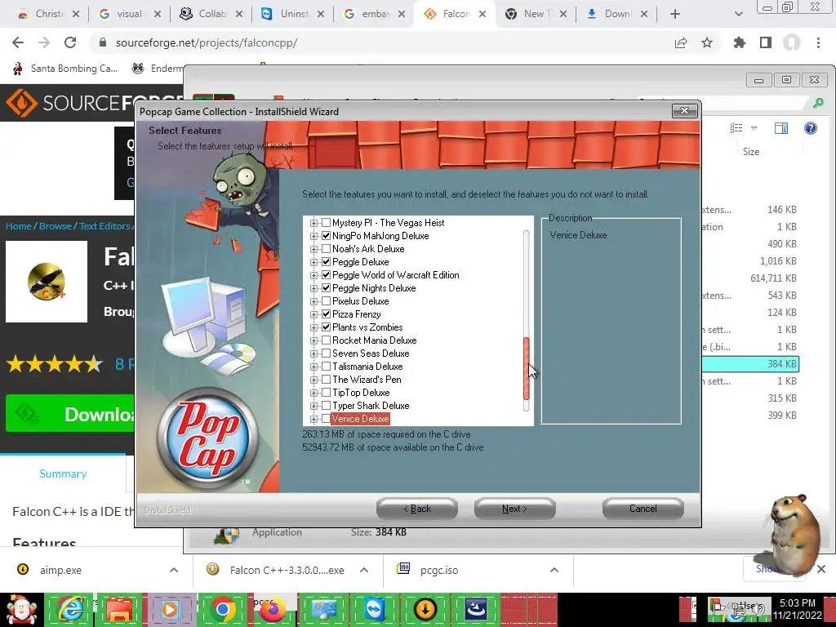Close the Chrome downloads shelf
The width and height of the screenshot is (836, 627).
pos(821,569)
